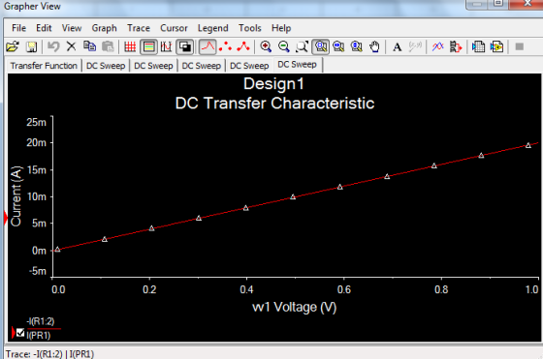Toggle the red grid lines icon
The height and width of the screenshot is (359, 543).
(130, 46)
